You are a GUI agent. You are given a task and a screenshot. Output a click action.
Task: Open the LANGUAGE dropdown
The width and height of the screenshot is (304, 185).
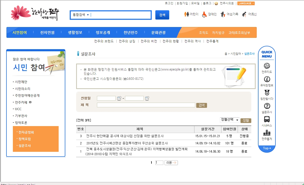[246, 3]
